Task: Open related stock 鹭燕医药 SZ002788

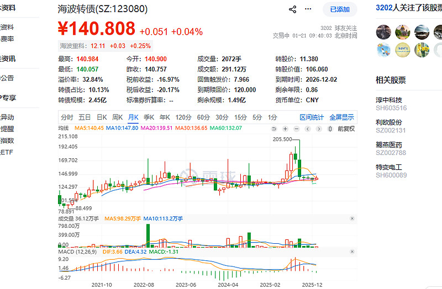Action: coord(391,148)
